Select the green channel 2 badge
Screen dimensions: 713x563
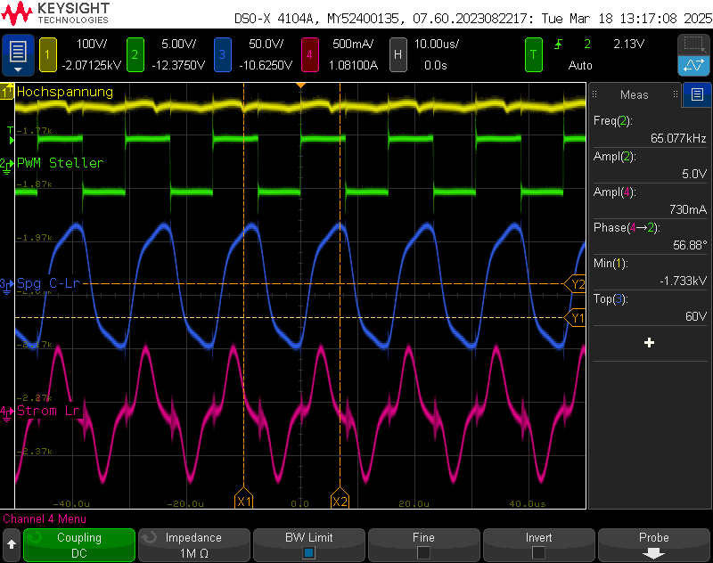click(135, 55)
